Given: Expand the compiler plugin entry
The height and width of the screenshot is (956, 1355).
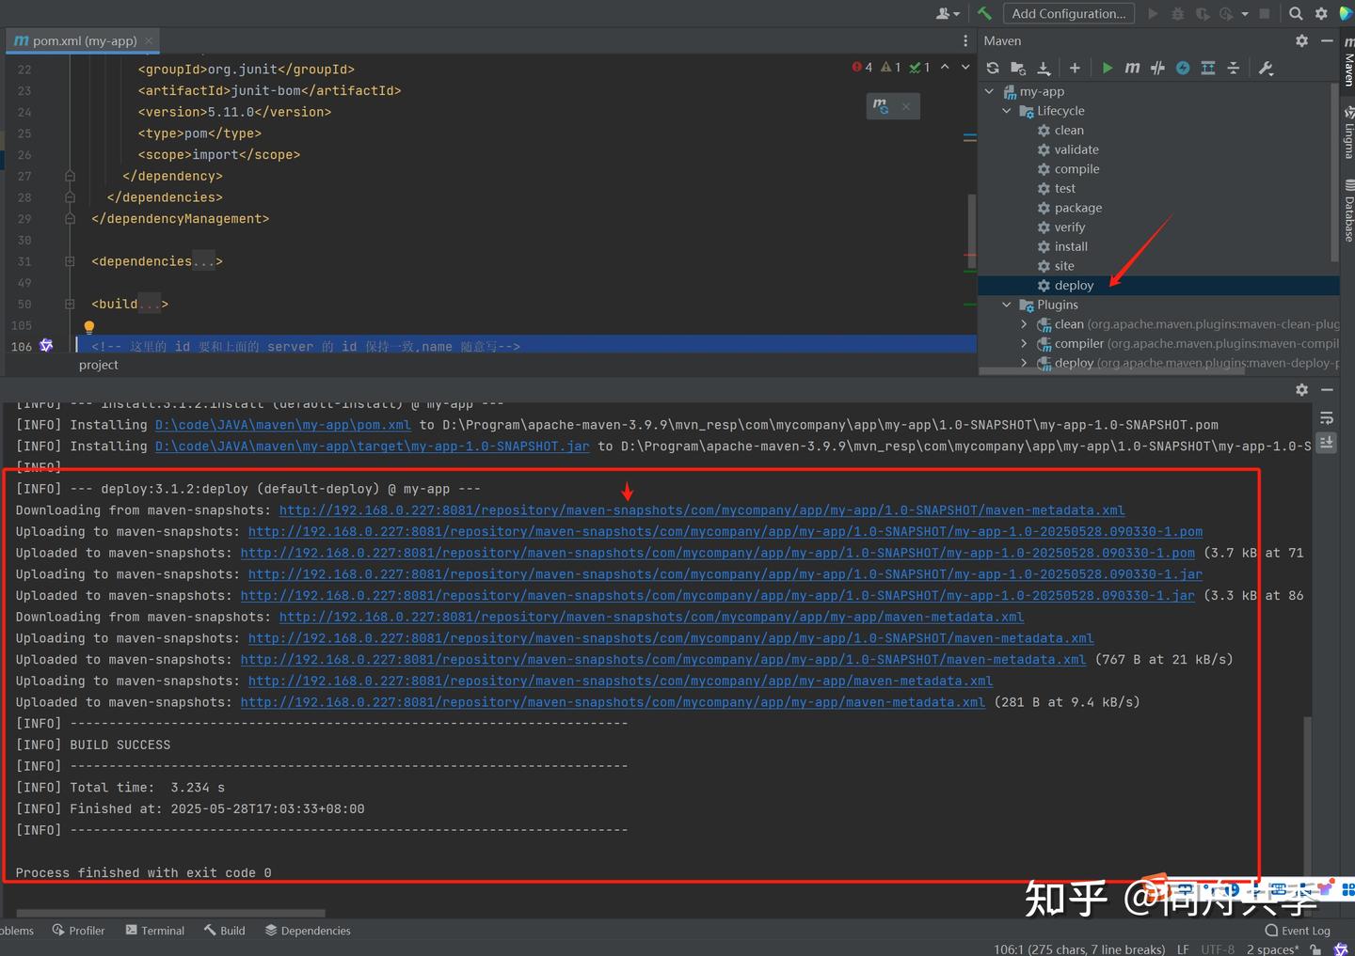Looking at the screenshot, I should click(1024, 343).
